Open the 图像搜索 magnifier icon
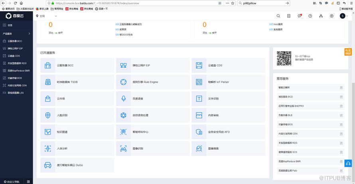Viewport: 355px width, 184px height. coord(199,149)
